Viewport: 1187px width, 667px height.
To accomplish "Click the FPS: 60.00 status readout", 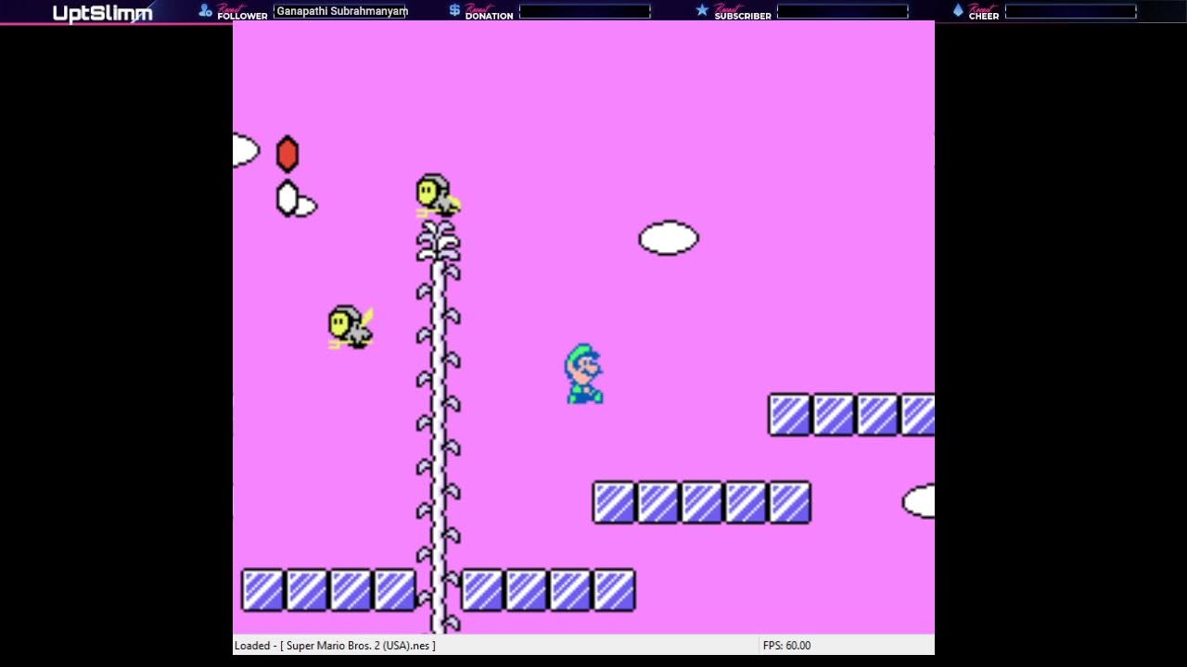I will click(x=786, y=646).
